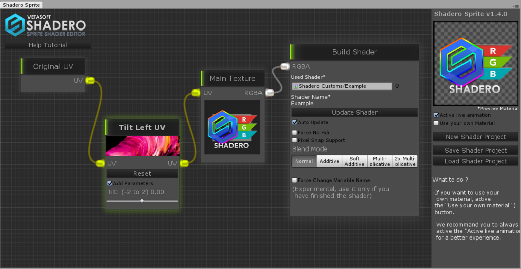This screenshot has height=269, width=521.
Task: Toggle the Add Parameters checkbox
Action: coord(110,184)
